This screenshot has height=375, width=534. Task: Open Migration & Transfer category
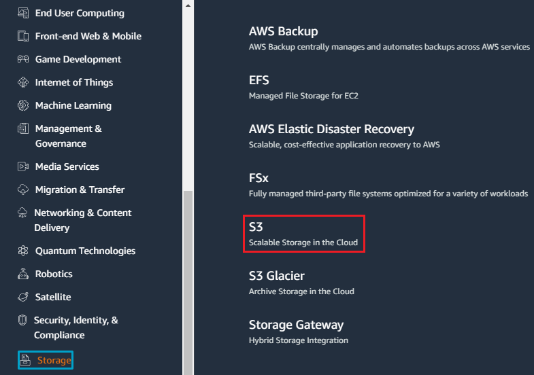pyautogui.click(x=80, y=190)
